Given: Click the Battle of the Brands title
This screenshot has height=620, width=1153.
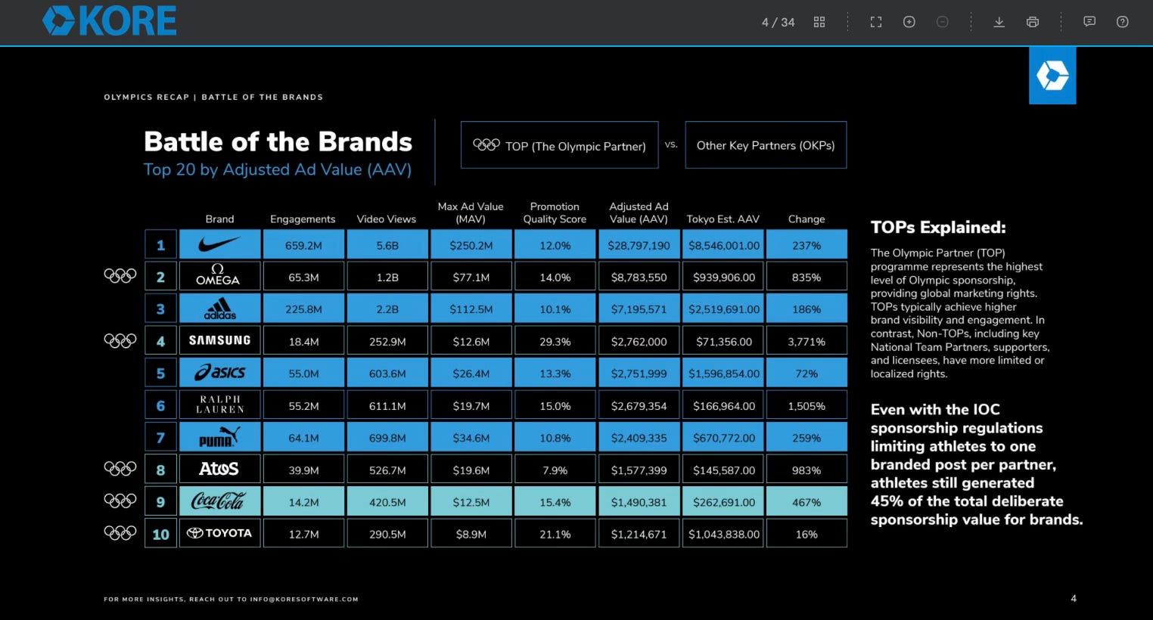Looking at the screenshot, I should [x=278, y=141].
